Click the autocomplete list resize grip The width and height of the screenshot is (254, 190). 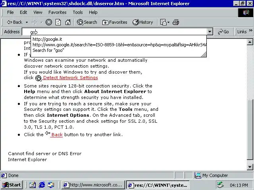point(204,55)
